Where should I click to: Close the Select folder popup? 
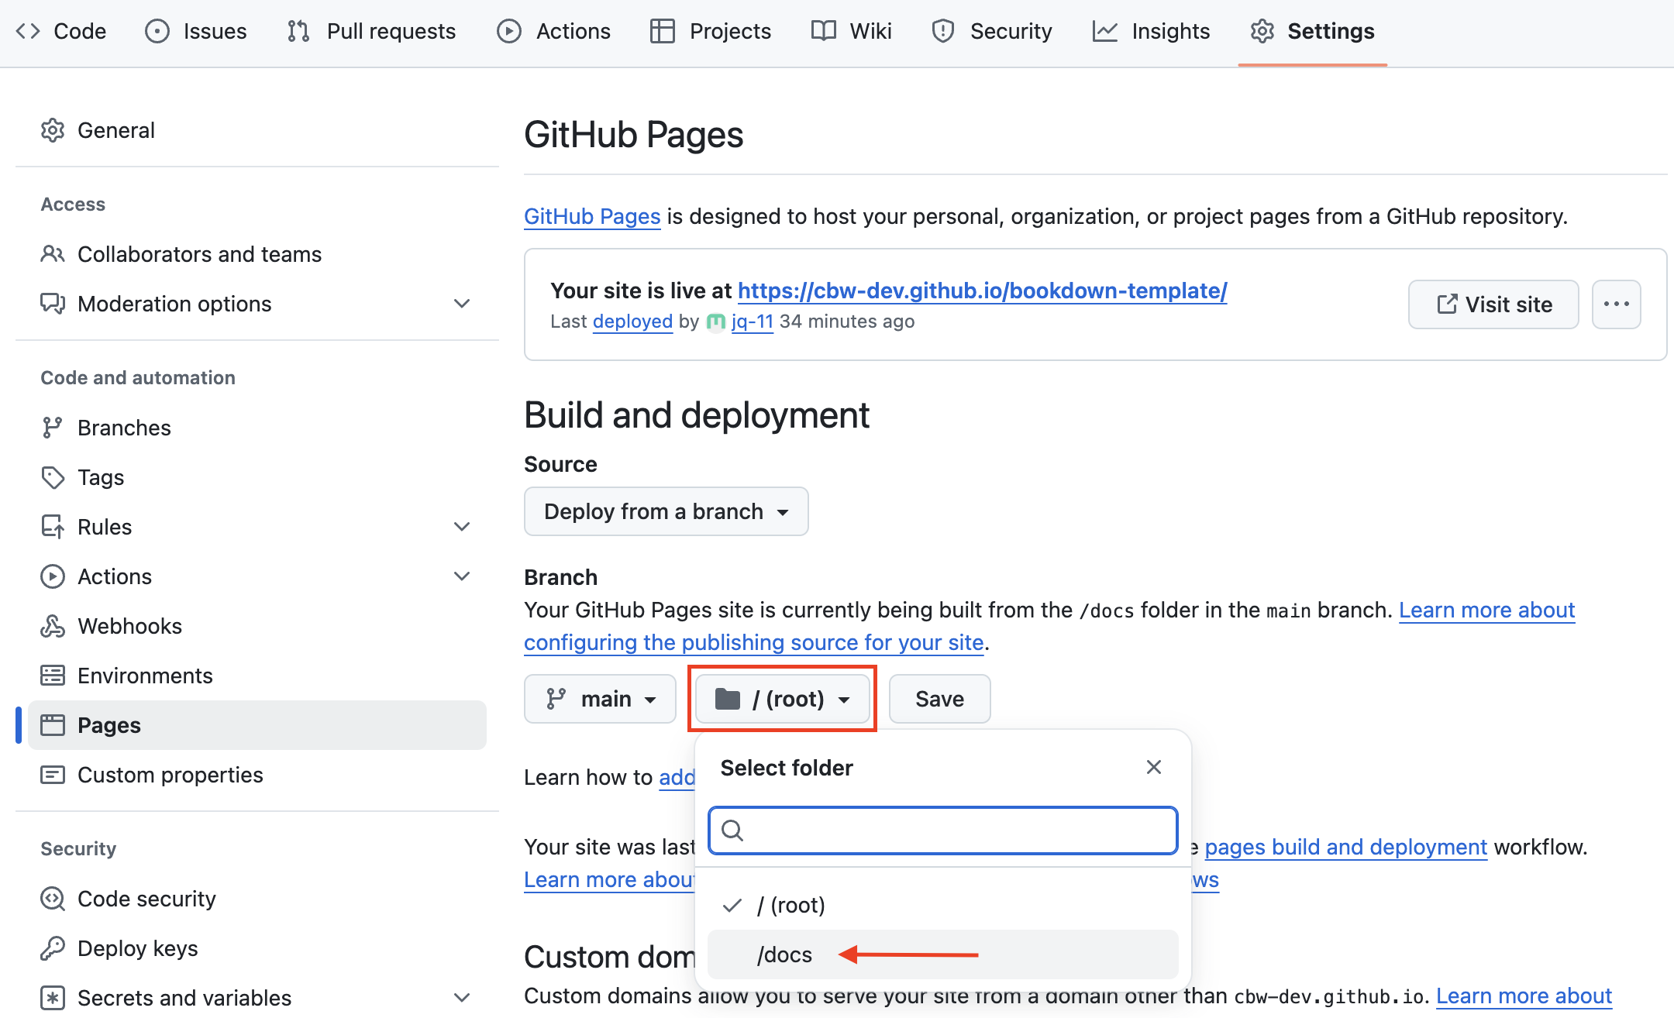1153,767
